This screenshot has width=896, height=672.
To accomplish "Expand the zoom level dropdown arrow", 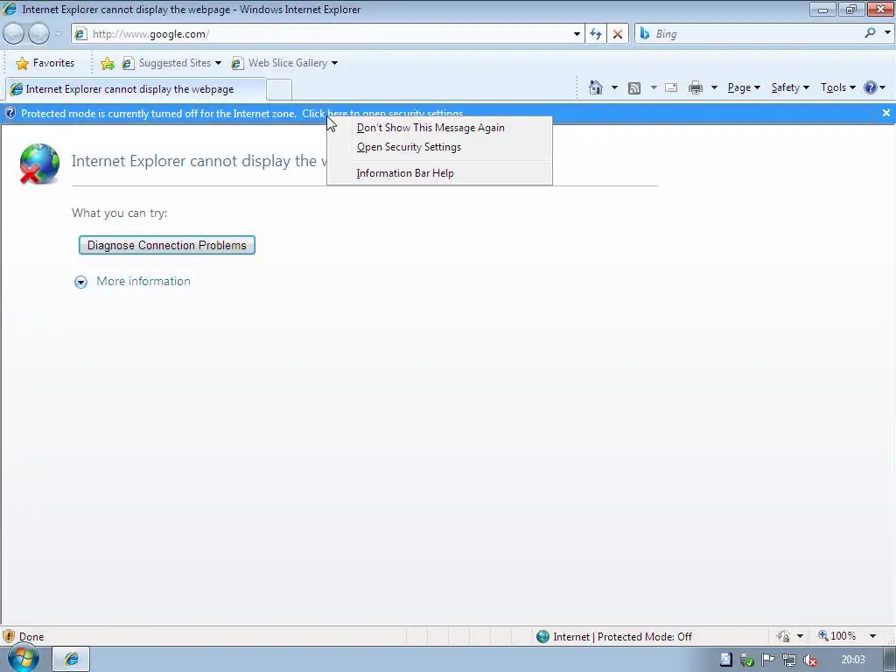I will [x=872, y=636].
